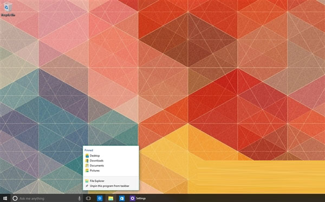
Task: Click the Ask me anything search box
Action: 47,198
